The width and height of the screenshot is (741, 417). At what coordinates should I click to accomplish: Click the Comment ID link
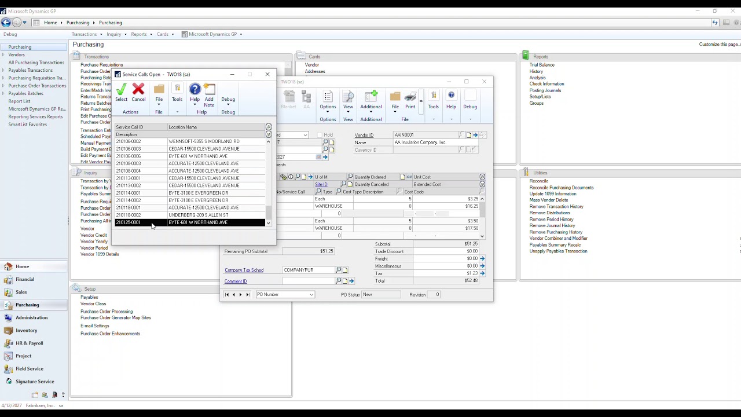point(236,281)
